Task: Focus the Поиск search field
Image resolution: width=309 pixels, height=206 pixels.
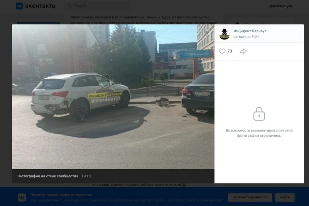Action: [x=98, y=6]
